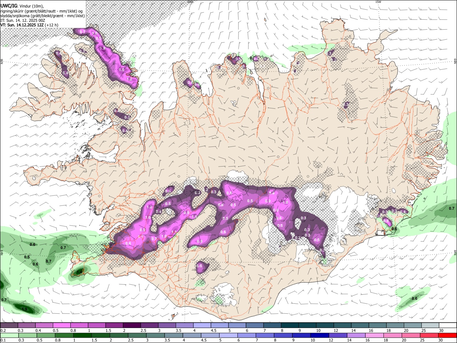Click the '15W' longitude label
This screenshot has height=343, width=457.
[378, 2]
